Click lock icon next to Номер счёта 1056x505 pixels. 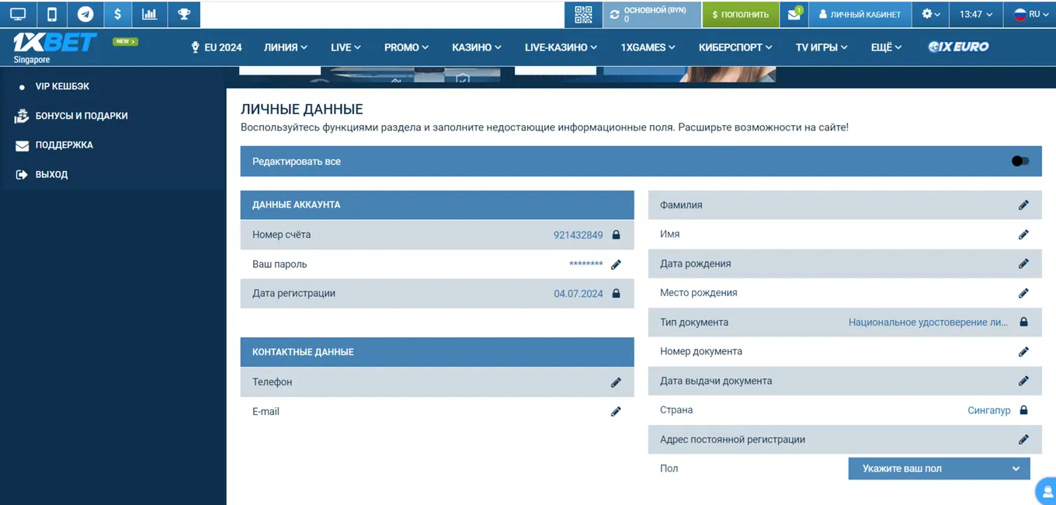(616, 235)
